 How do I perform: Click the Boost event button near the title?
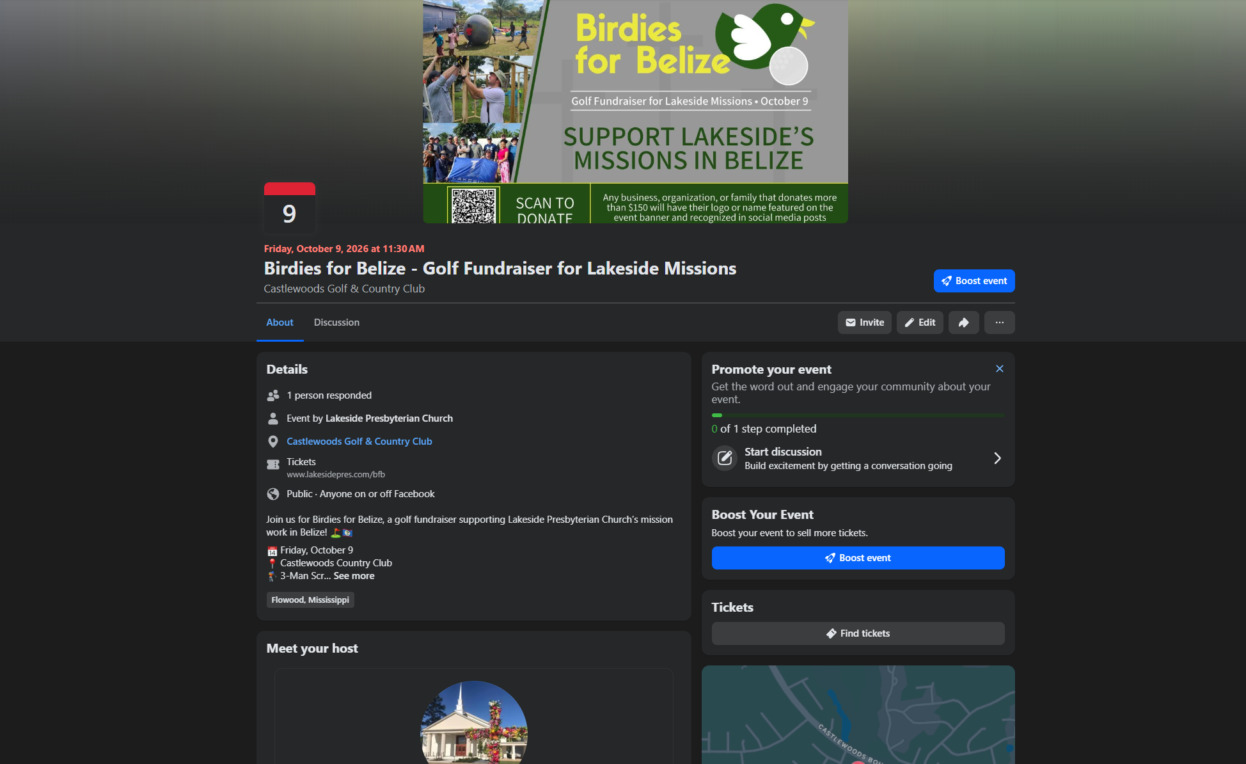tap(974, 281)
